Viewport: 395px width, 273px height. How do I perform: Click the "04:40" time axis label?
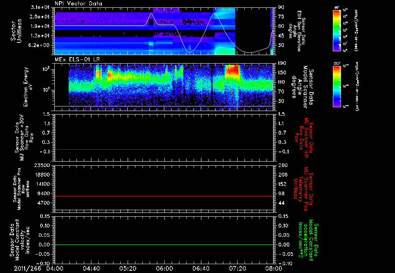click(x=91, y=268)
